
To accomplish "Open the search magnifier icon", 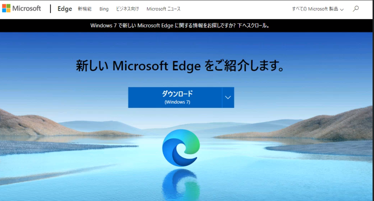I will [x=355, y=9].
